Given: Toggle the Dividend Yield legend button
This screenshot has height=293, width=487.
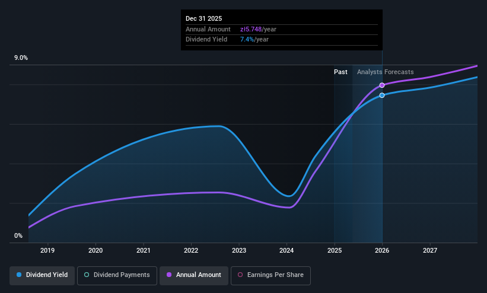Looking at the screenshot, I should click(x=42, y=275).
